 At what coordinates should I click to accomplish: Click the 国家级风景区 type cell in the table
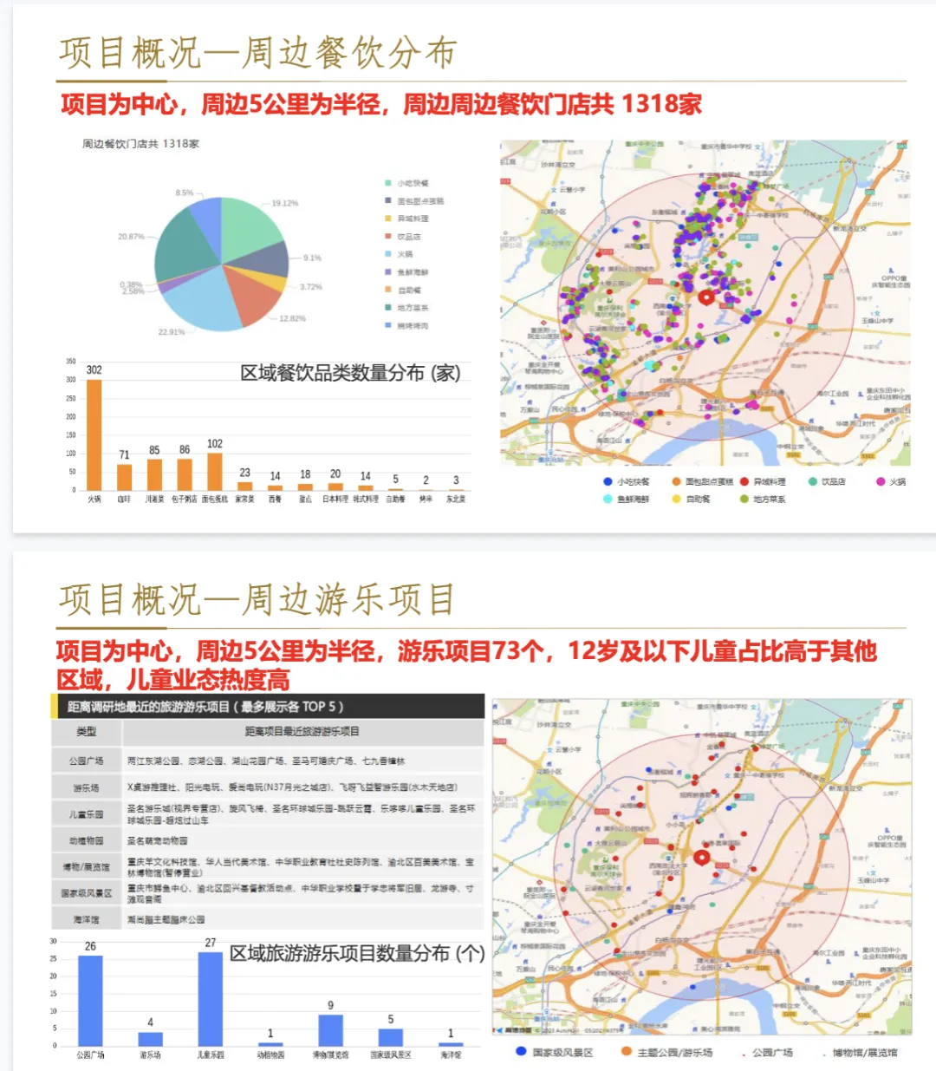tap(87, 893)
